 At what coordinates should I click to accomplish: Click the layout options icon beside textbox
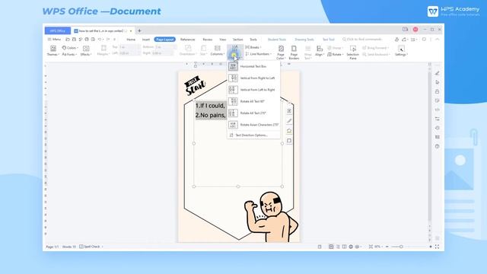click(289, 111)
